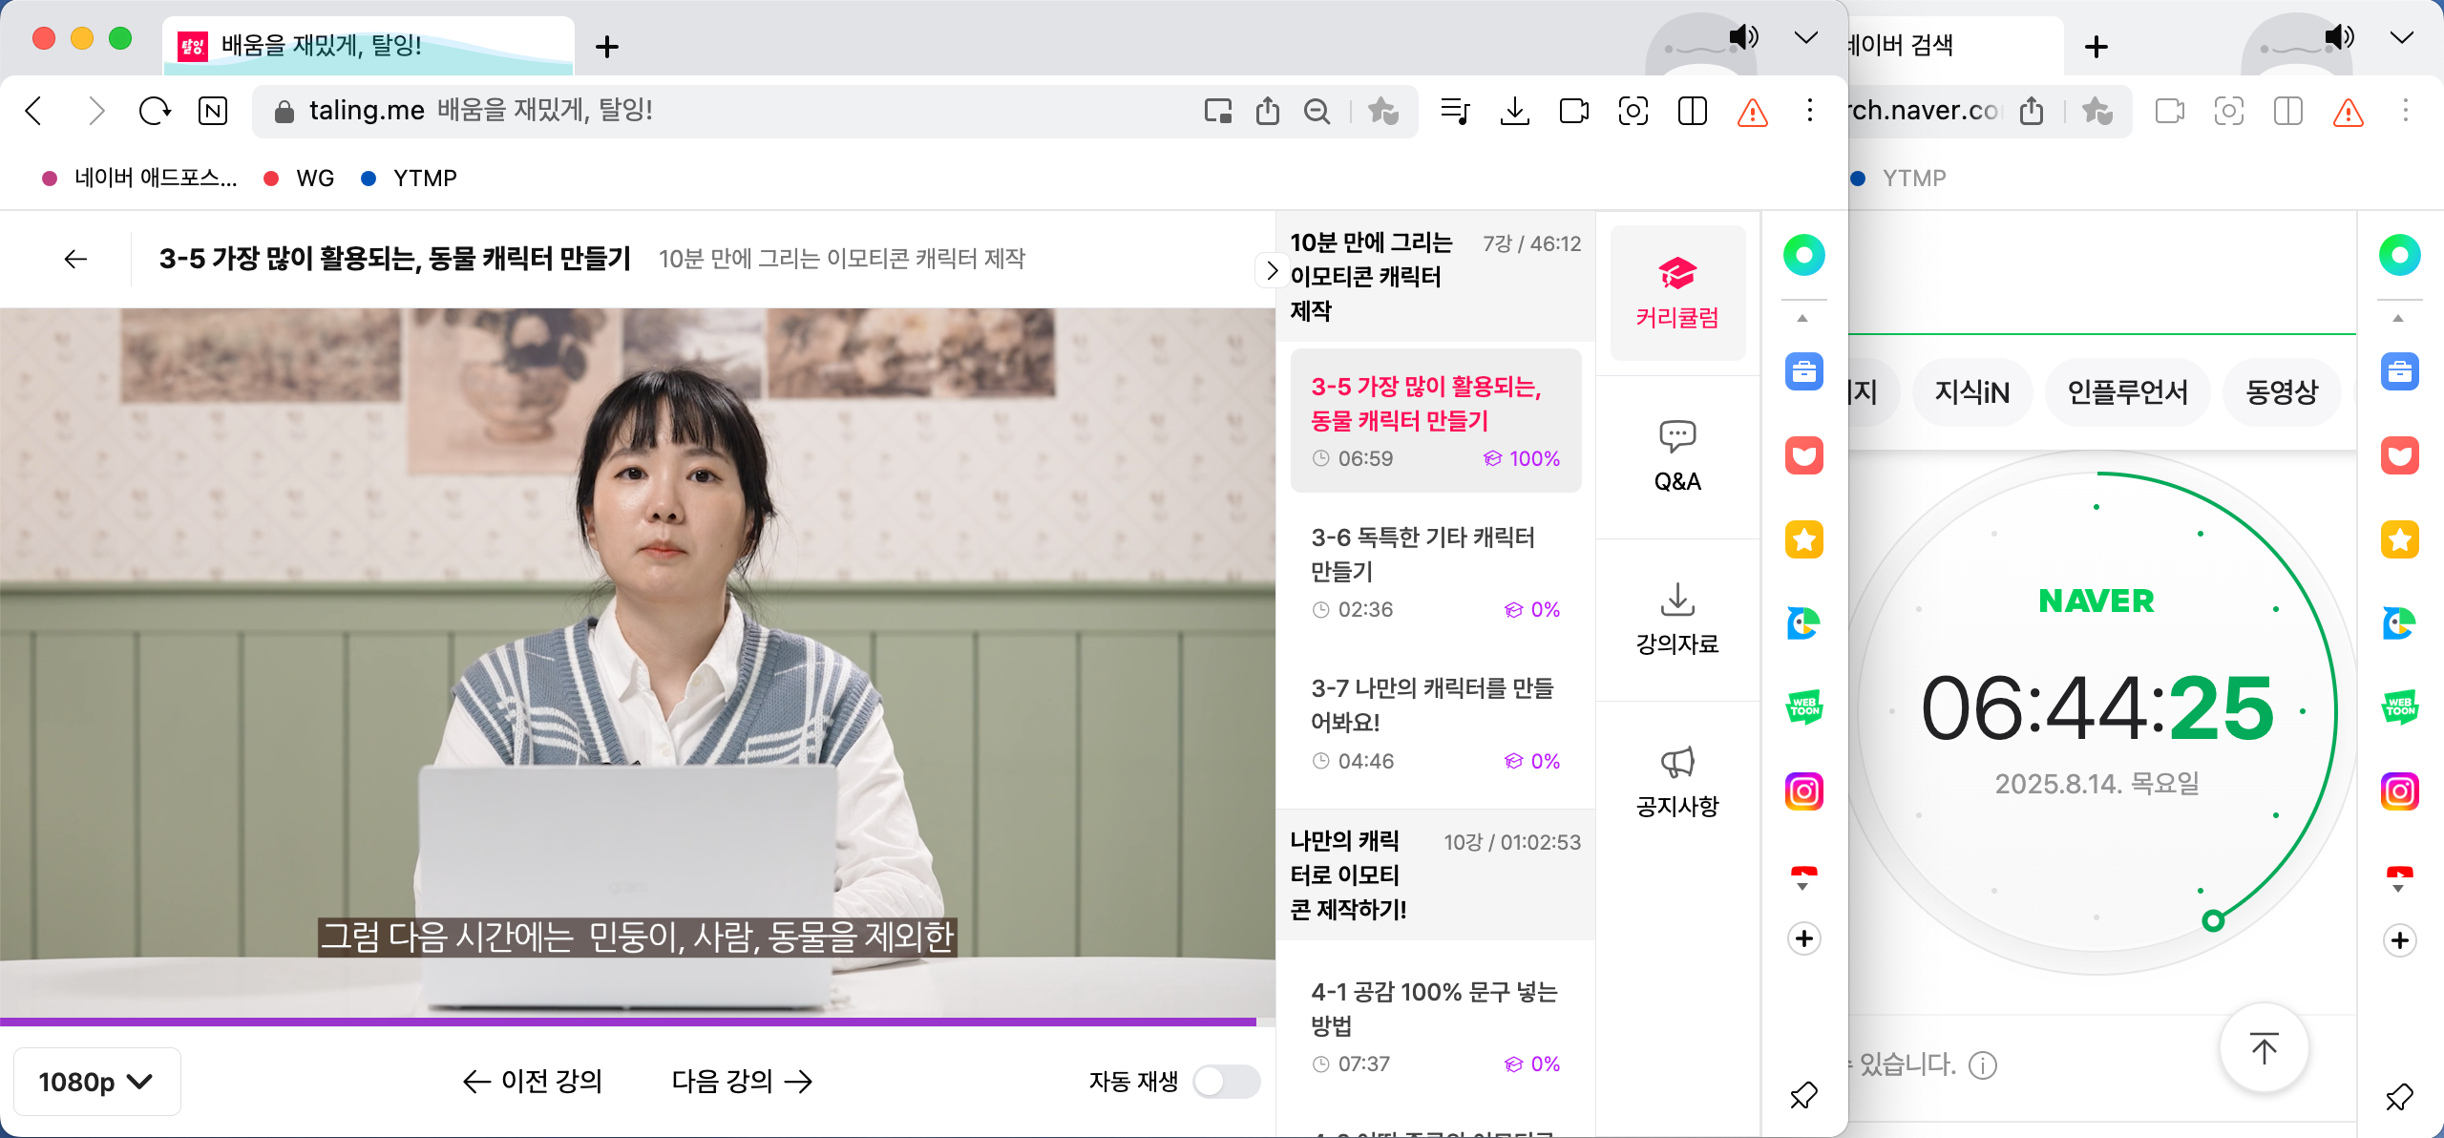
Task: Select the 인플루언서 tab
Action: pyautogui.click(x=2127, y=391)
